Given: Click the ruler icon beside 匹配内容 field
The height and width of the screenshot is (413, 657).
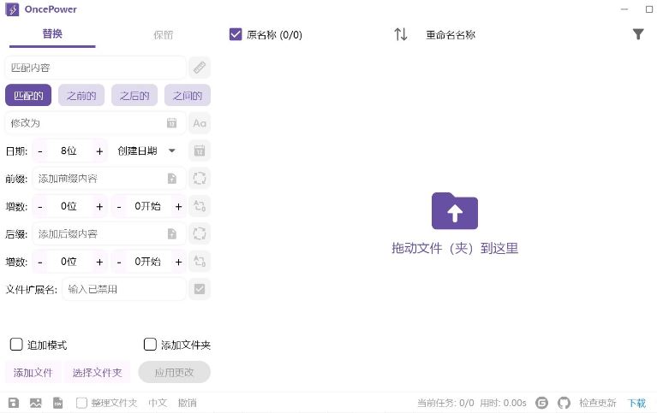Looking at the screenshot, I should pyautogui.click(x=199, y=68).
